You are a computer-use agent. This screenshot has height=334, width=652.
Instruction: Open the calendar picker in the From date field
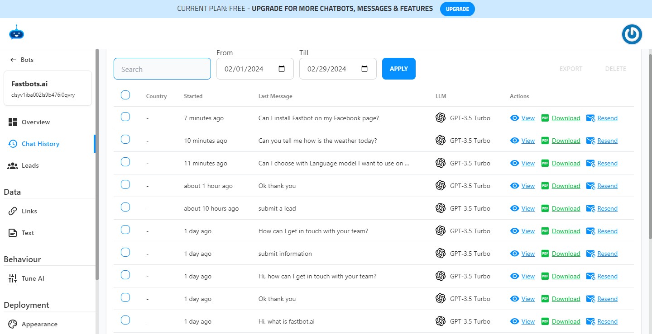[282, 69]
